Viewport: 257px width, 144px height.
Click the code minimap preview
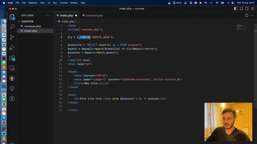[242, 27]
